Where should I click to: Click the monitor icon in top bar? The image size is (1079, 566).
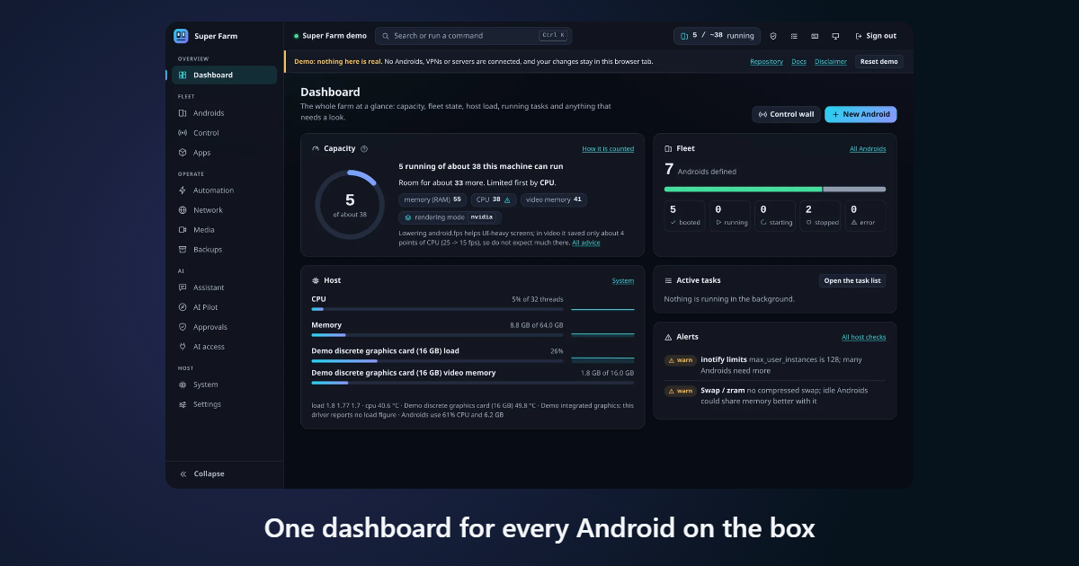point(835,36)
